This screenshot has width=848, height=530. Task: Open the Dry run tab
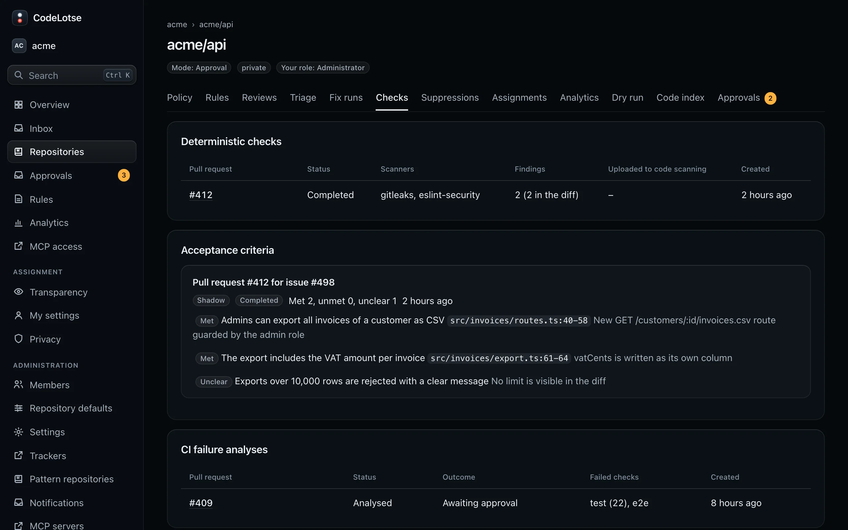pos(628,98)
